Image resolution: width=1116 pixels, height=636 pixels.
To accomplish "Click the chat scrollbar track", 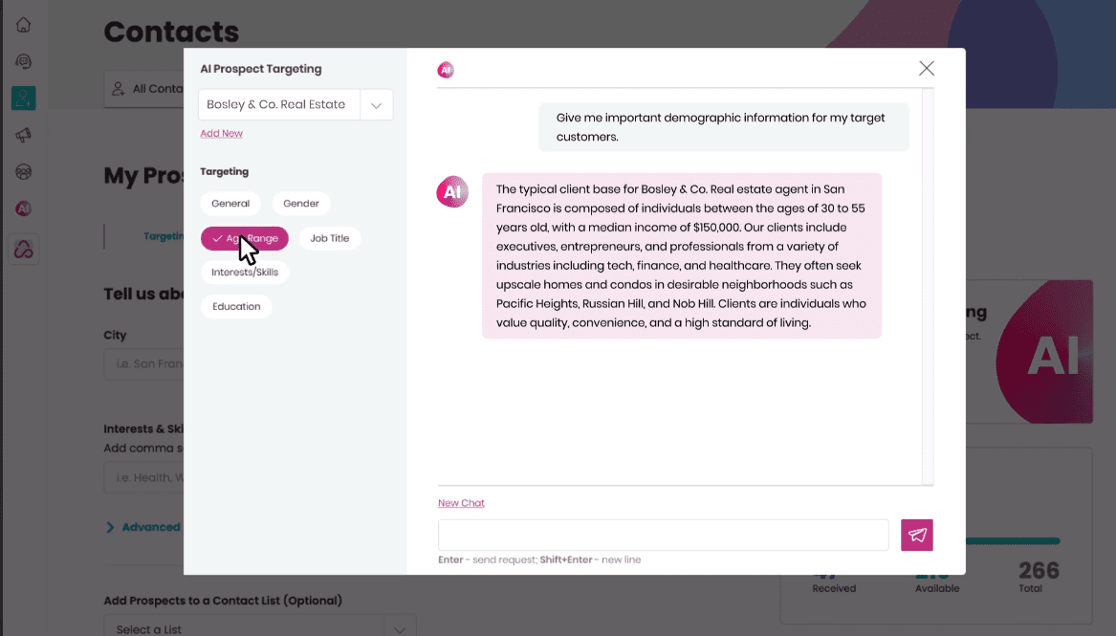I will click(928, 287).
